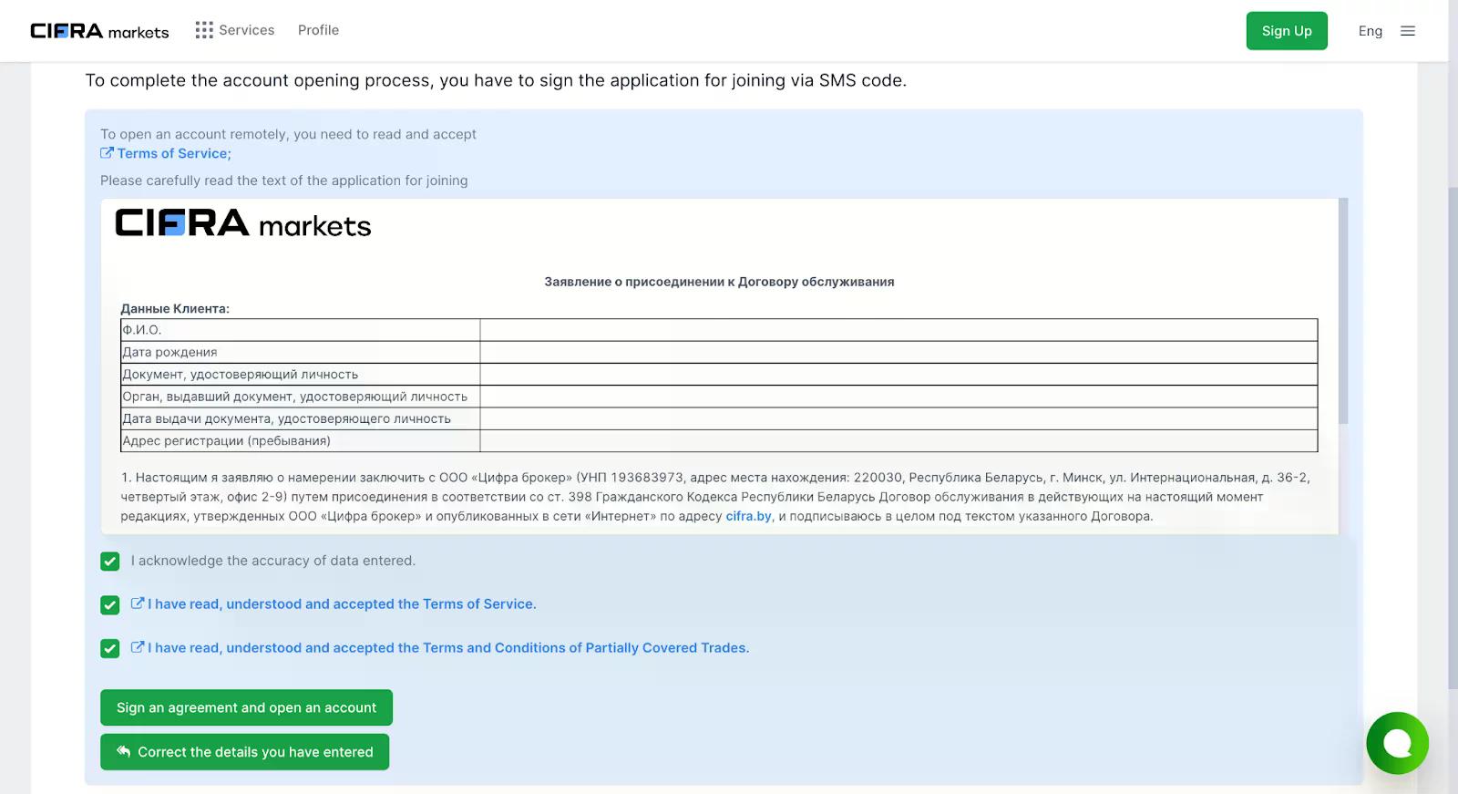
Task: Toggle the Terms of Service acceptance checkbox
Action: tap(110, 605)
